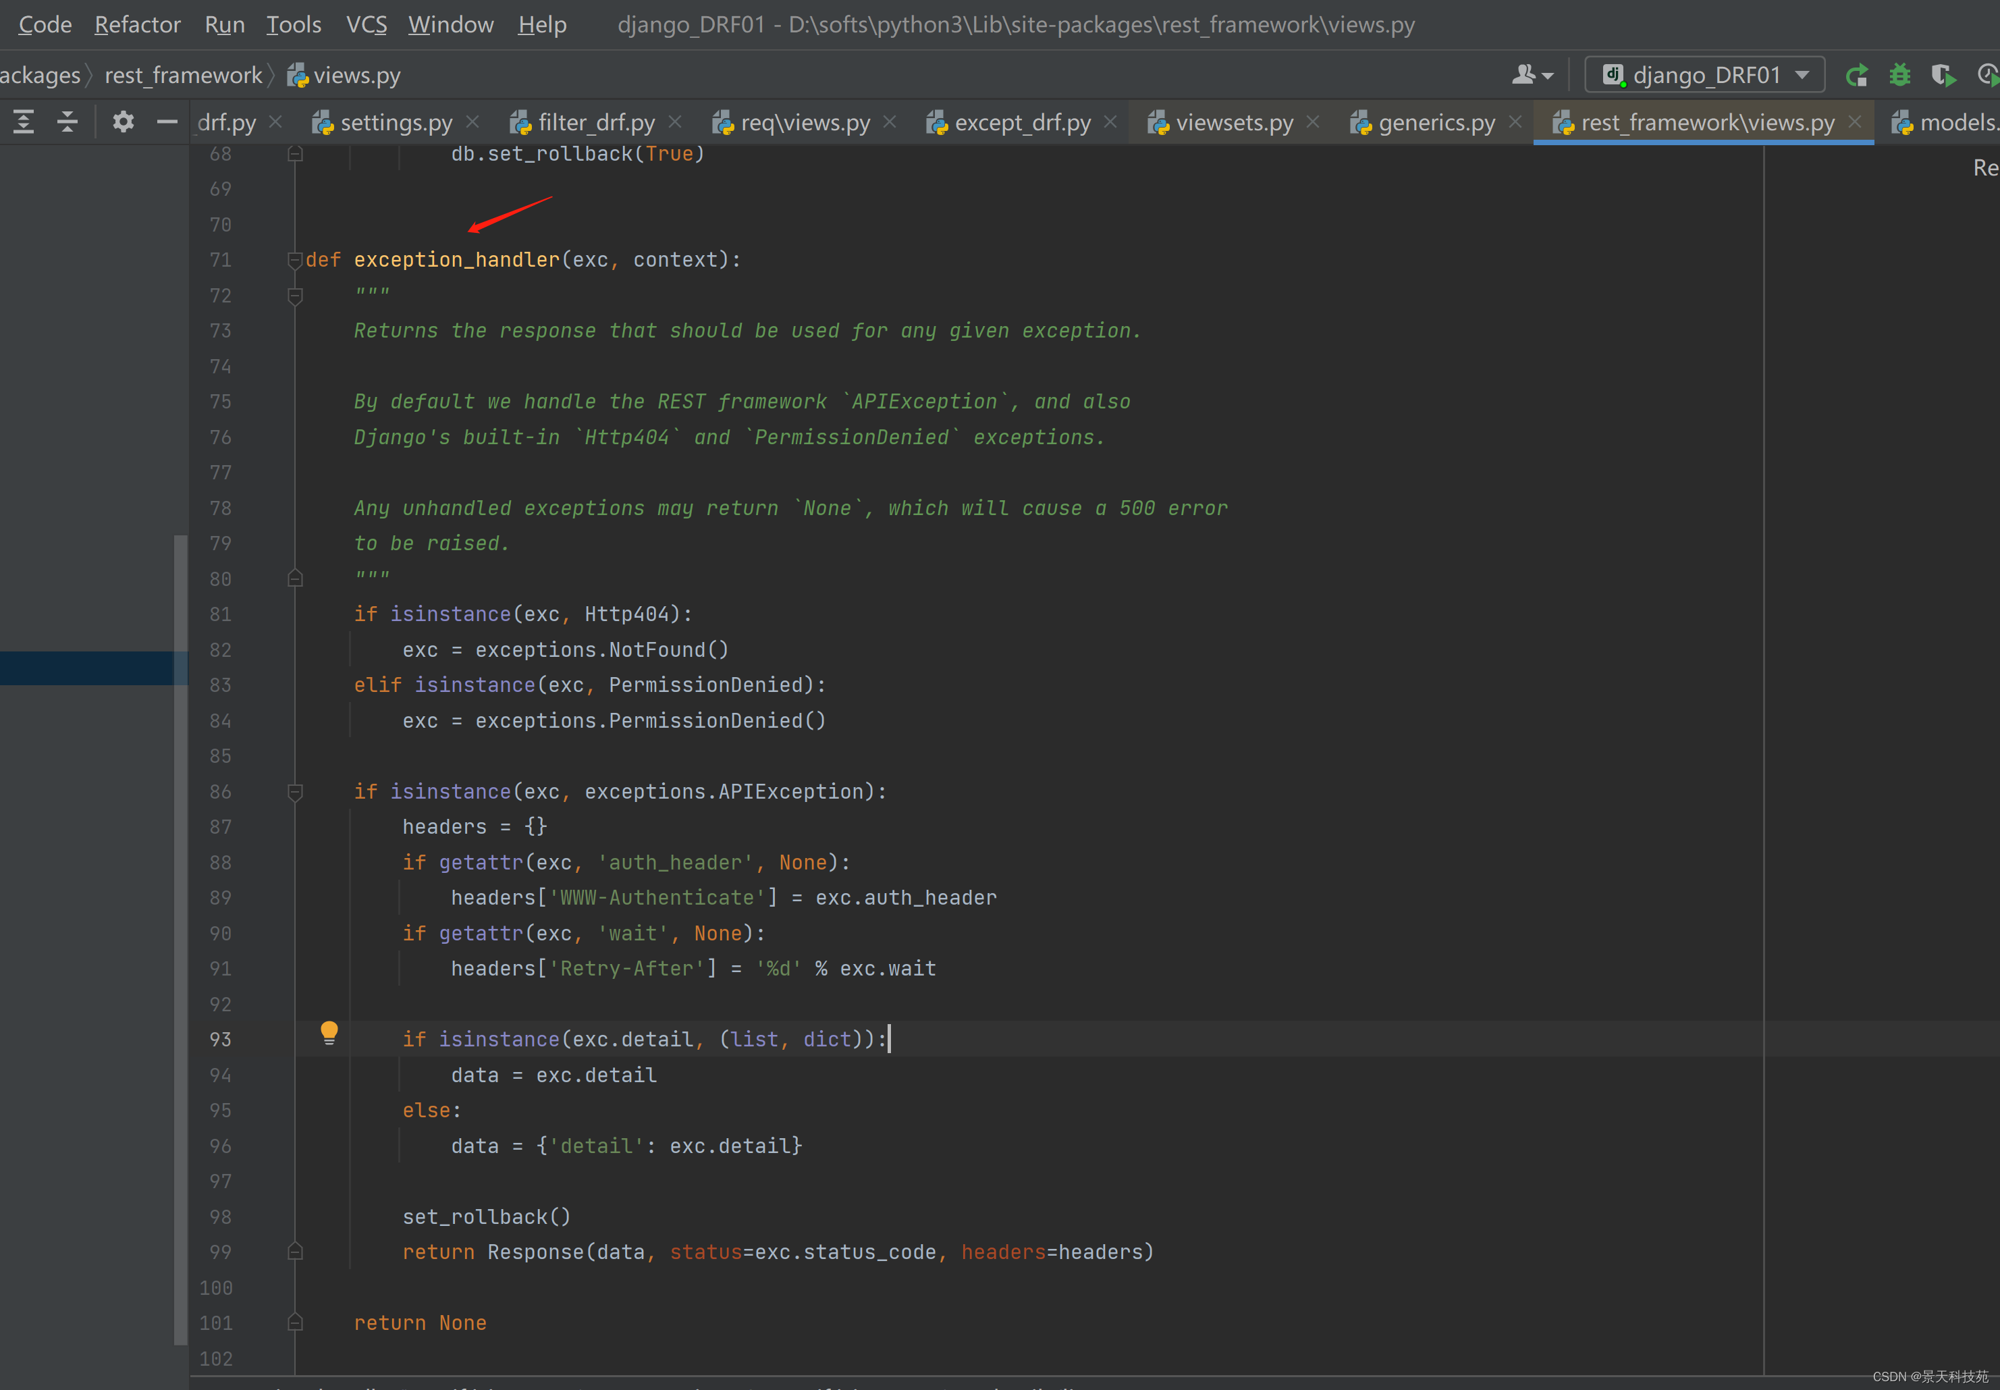Close the rest_framework\views.py tab

pyautogui.click(x=1855, y=122)
